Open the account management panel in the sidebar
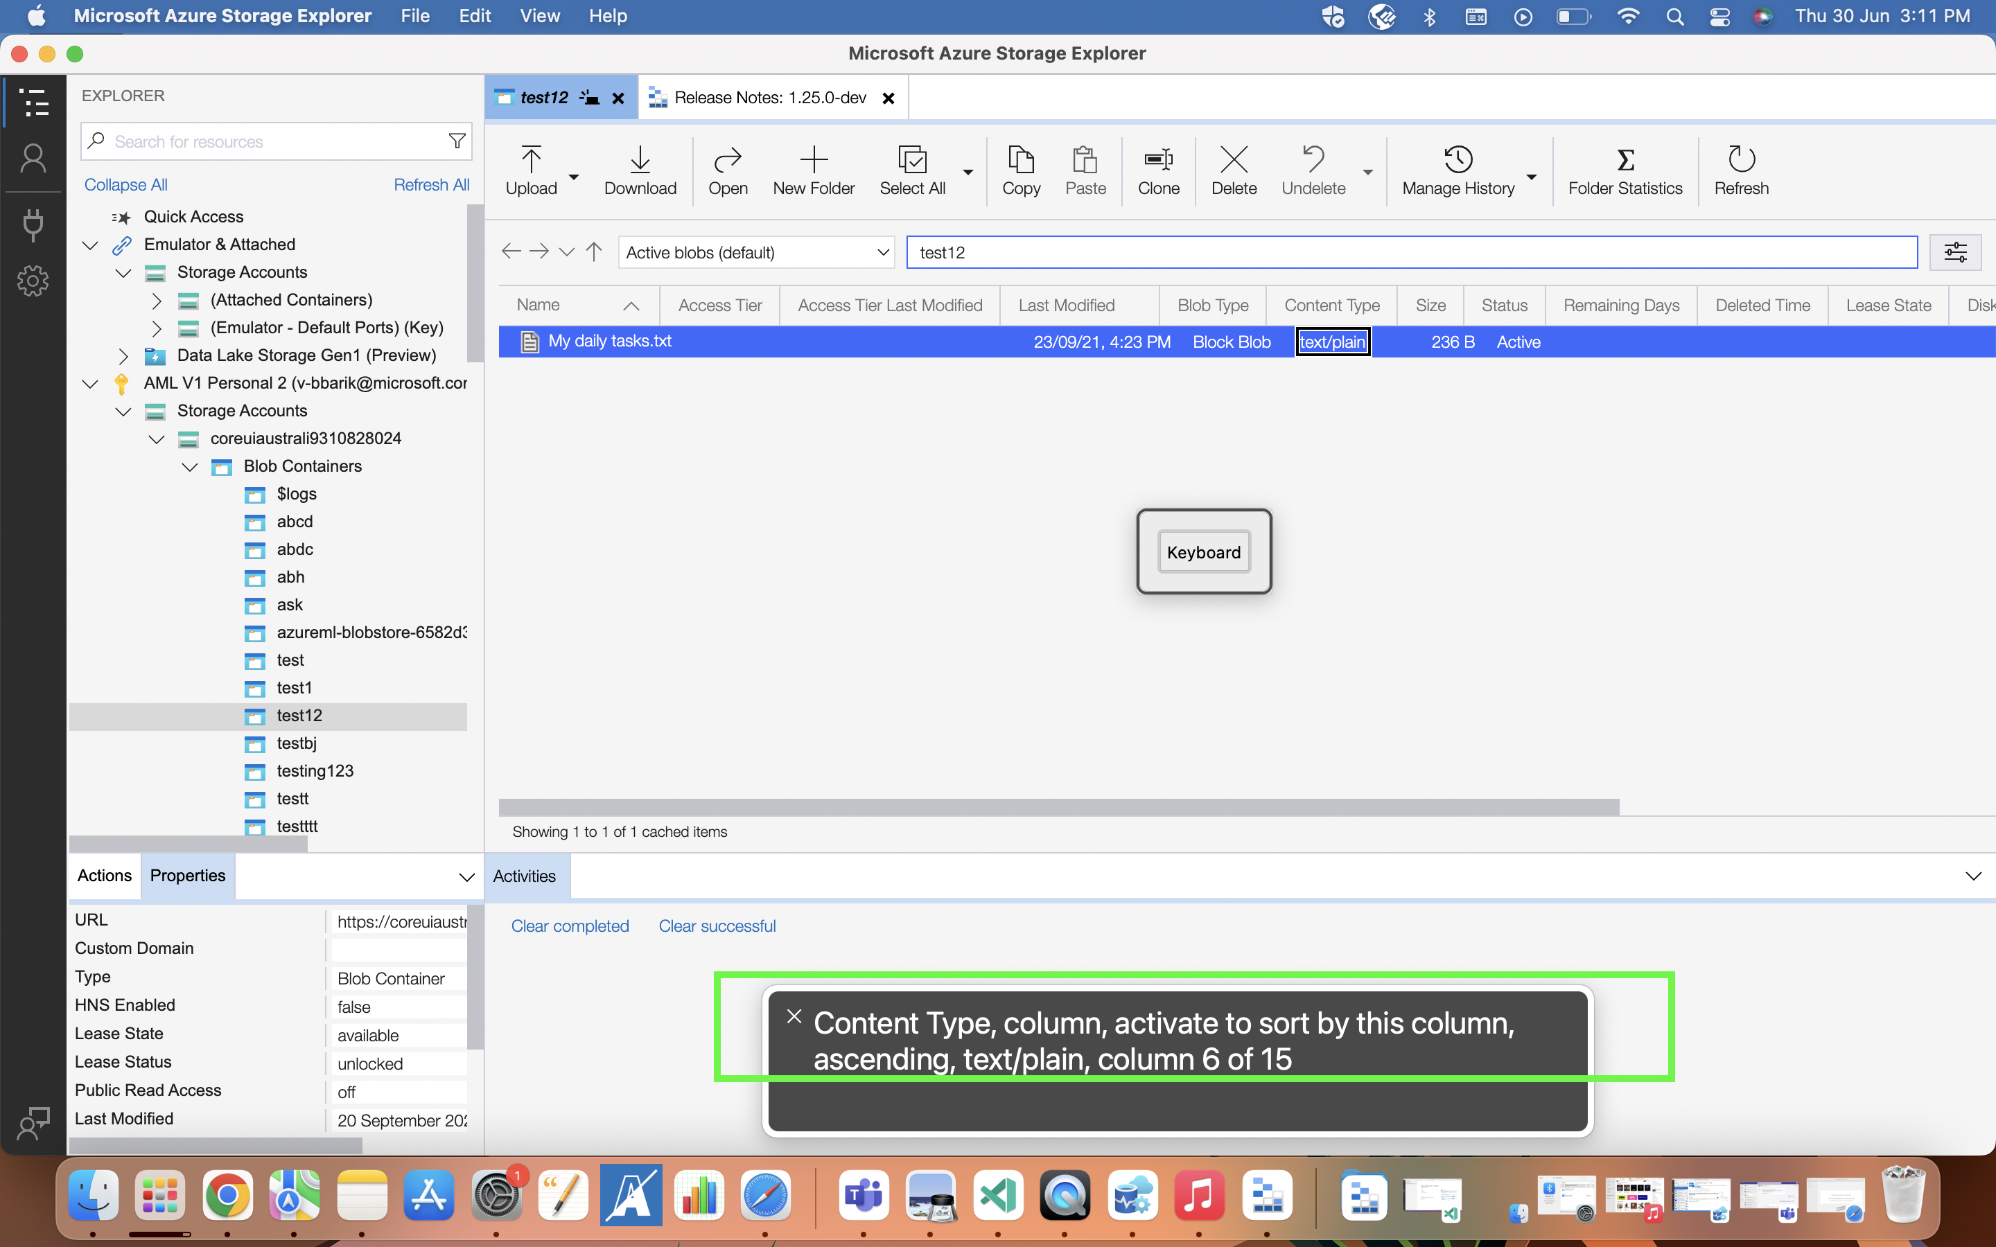The height and width of the screenshot is (1247, 1996). [x=33, y=157]
